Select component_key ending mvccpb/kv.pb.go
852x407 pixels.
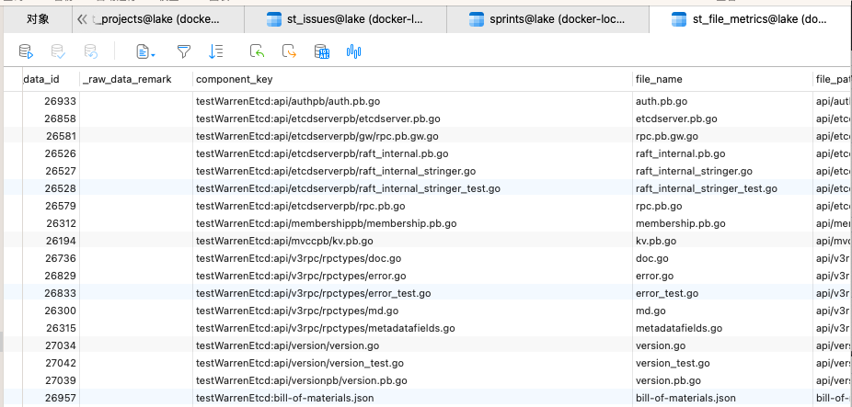[412, 241]
